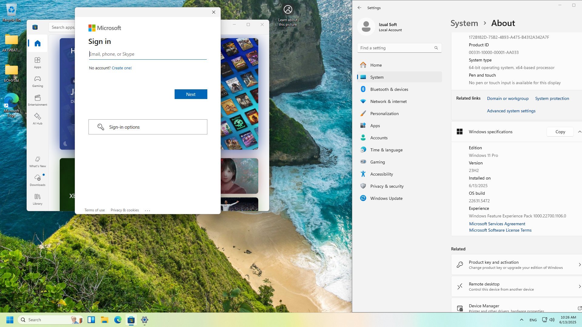Open Product key and activation

(x=517, y=265)
